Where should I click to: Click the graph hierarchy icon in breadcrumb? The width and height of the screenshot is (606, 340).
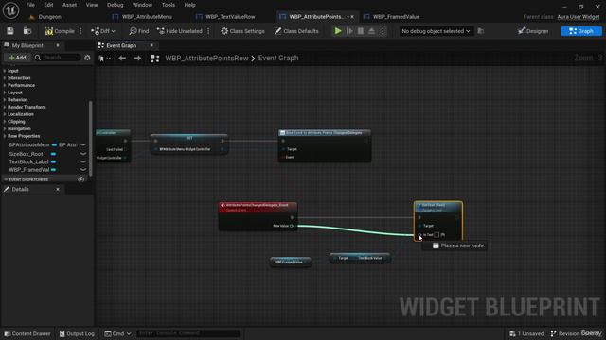(154, 59)
